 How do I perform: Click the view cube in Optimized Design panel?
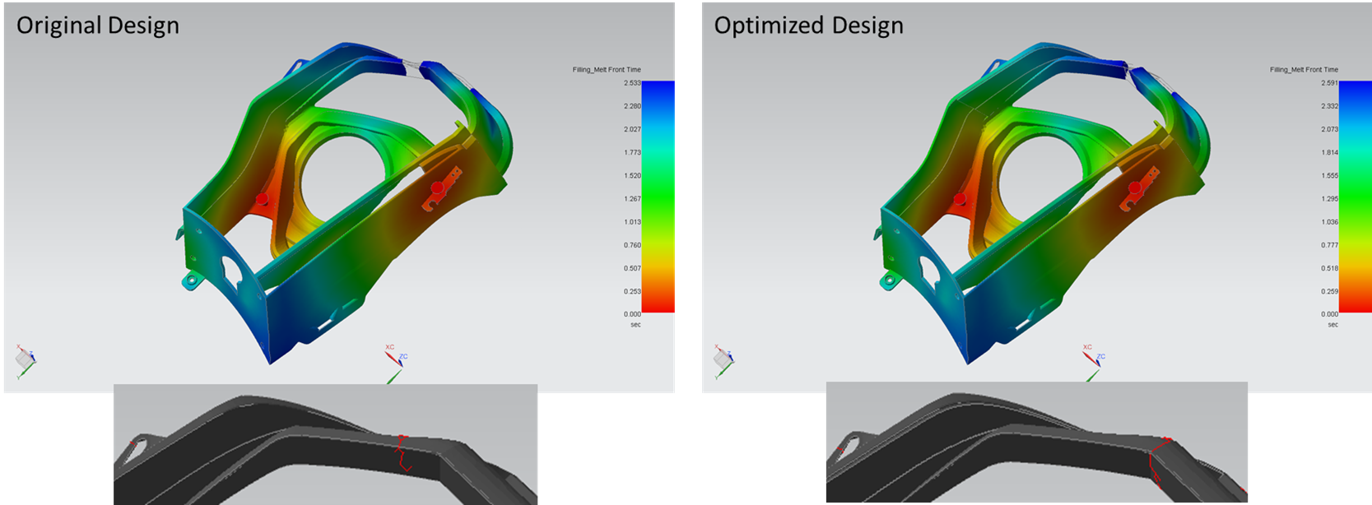click(723, 361)
